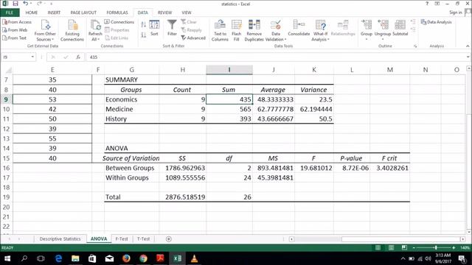Zoom in with plus button
The image size is (472, 265).
click(454, 247)
